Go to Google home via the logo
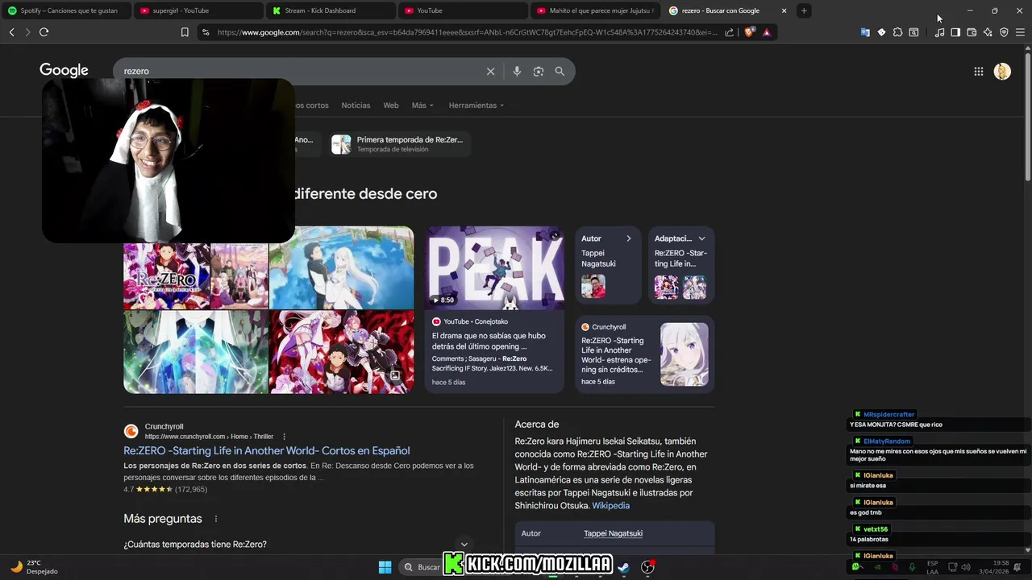1032x580 pixels. pos(64,71)
